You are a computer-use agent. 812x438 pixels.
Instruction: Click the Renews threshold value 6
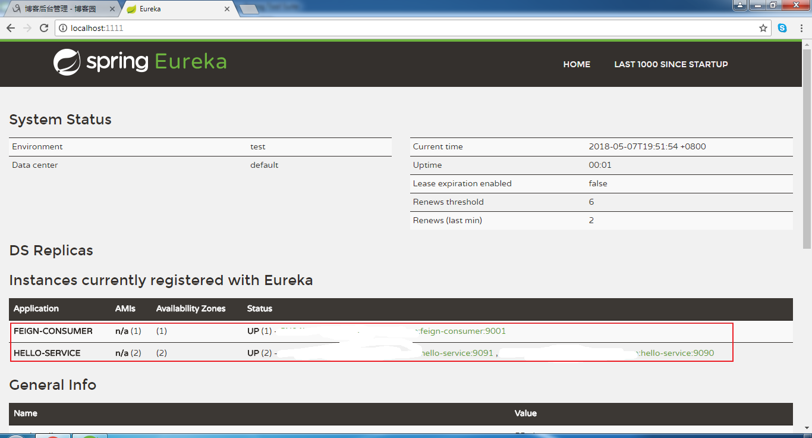pyautogui.click(x=591, y=202)
